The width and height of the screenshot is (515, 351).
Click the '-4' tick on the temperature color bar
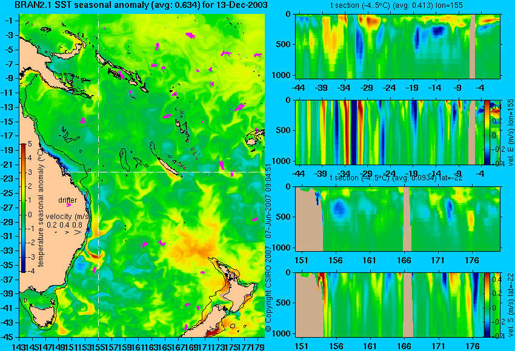click(29, 271)
